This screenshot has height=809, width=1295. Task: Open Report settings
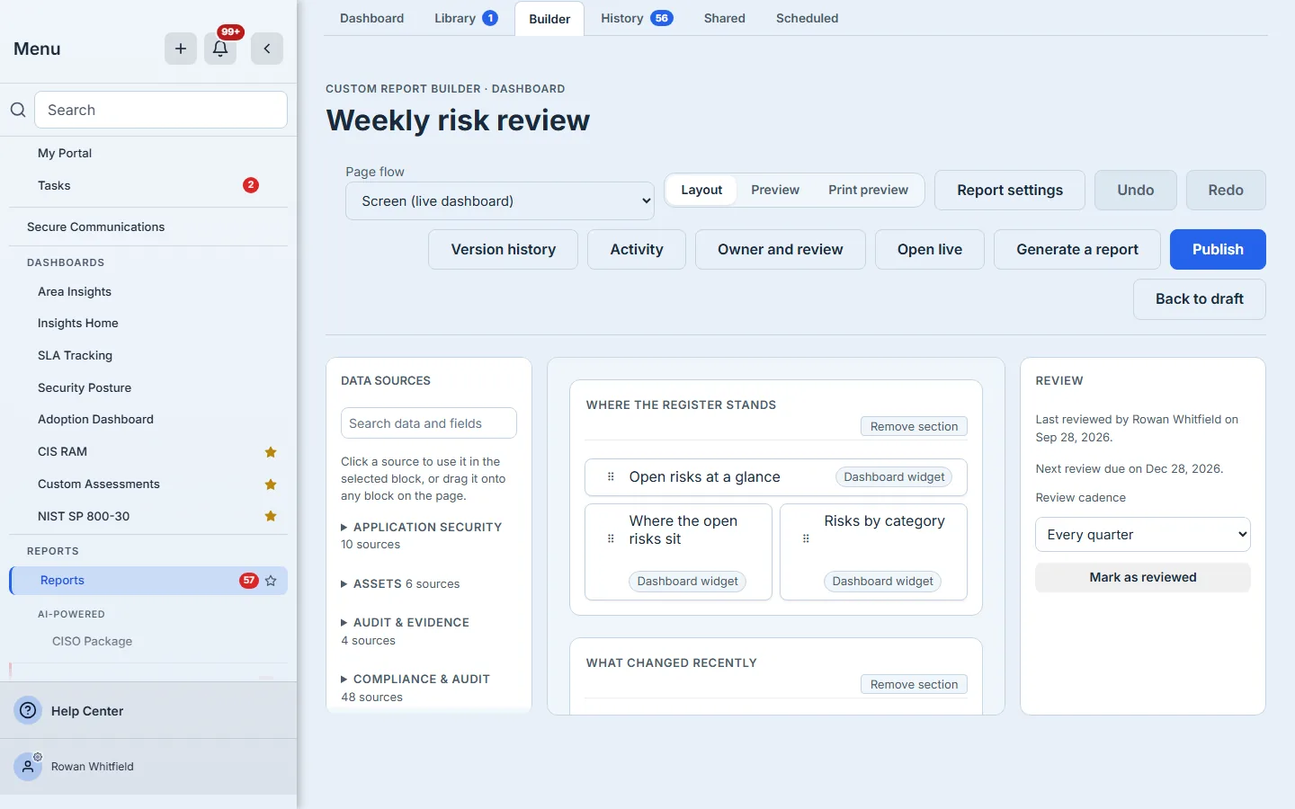(x=1010, y=190)
